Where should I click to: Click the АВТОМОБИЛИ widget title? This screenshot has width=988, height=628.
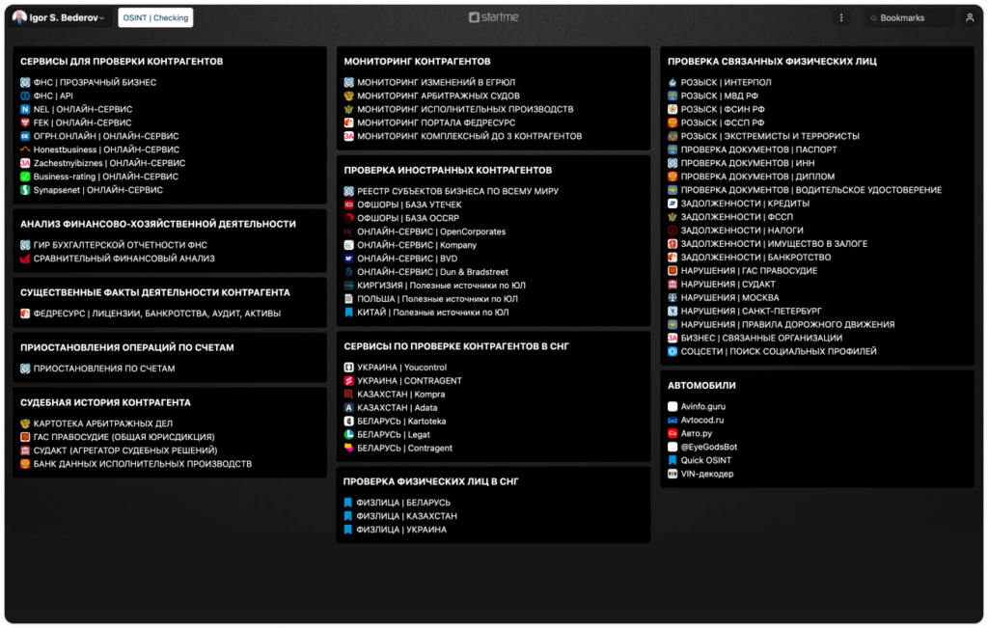tap(701, 385)
